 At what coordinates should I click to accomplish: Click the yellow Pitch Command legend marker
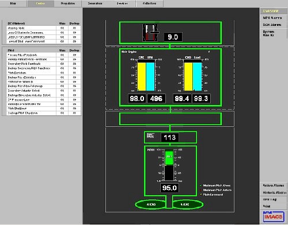(200, 195)
